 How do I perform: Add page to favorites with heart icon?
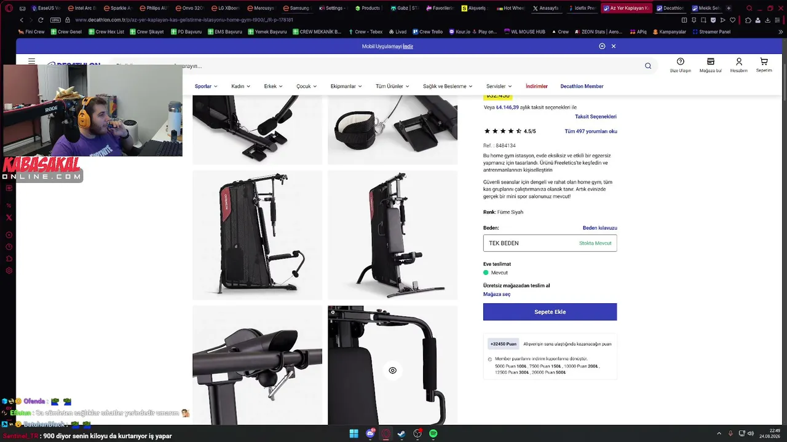click(x=732, y=20)
